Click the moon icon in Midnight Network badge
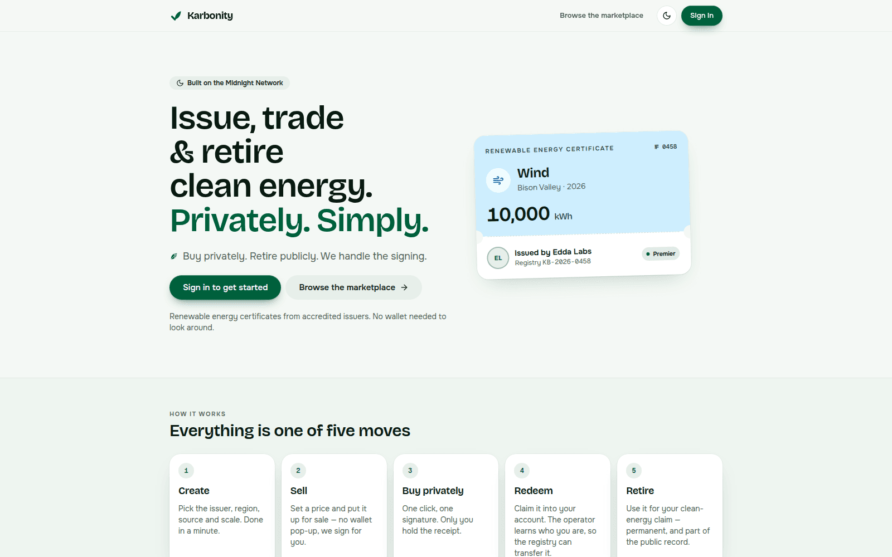 click(x=180, y=83)
